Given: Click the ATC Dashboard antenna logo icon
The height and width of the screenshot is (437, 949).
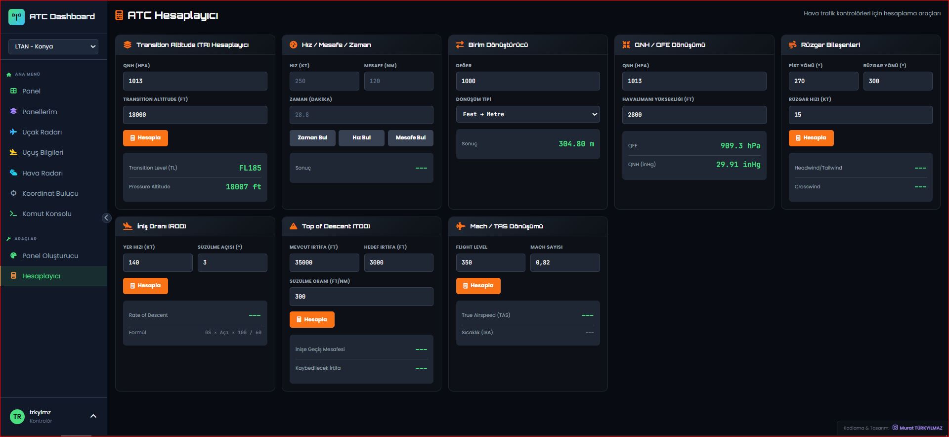Looking at the screenshot, I should pos(16,17).
